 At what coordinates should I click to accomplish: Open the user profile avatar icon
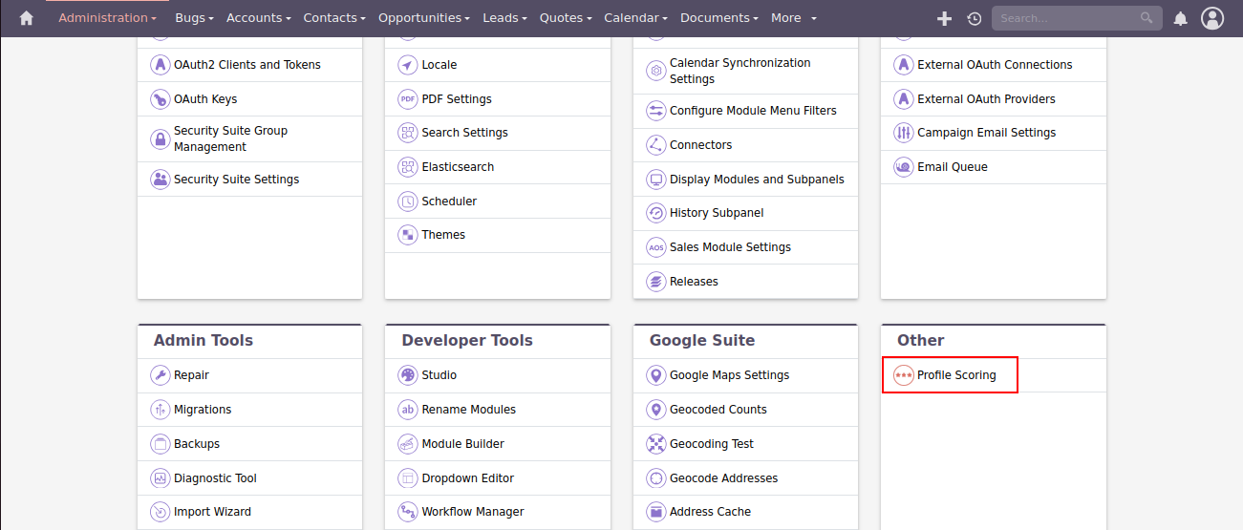[1212, 18]
